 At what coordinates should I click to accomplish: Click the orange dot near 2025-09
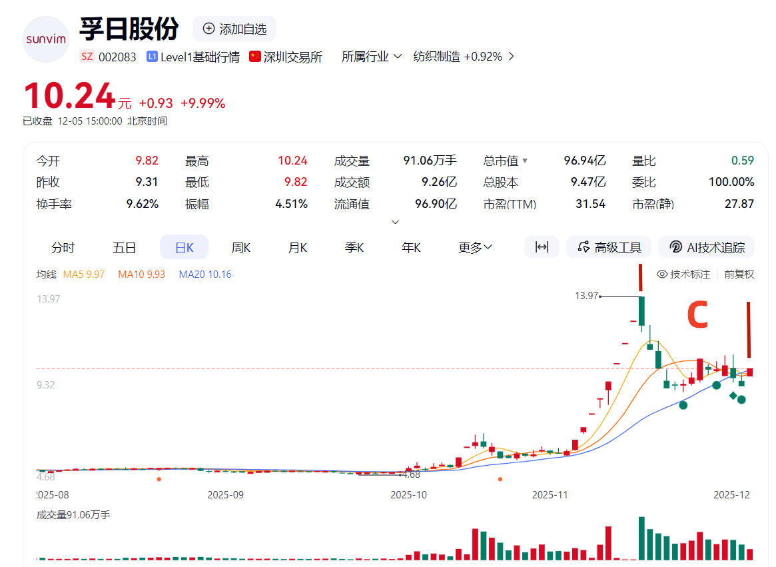(159, 479)
